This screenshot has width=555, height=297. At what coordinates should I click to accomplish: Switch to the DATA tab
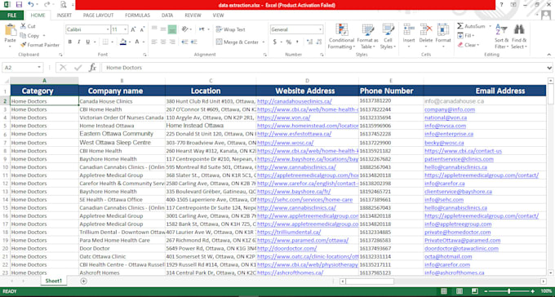(x=167, y=16)
